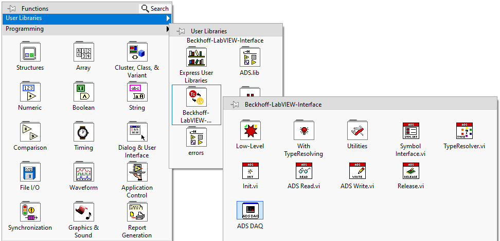Open the Low-Level subpalette
500x241 pixels.
[x=250, y=131]
